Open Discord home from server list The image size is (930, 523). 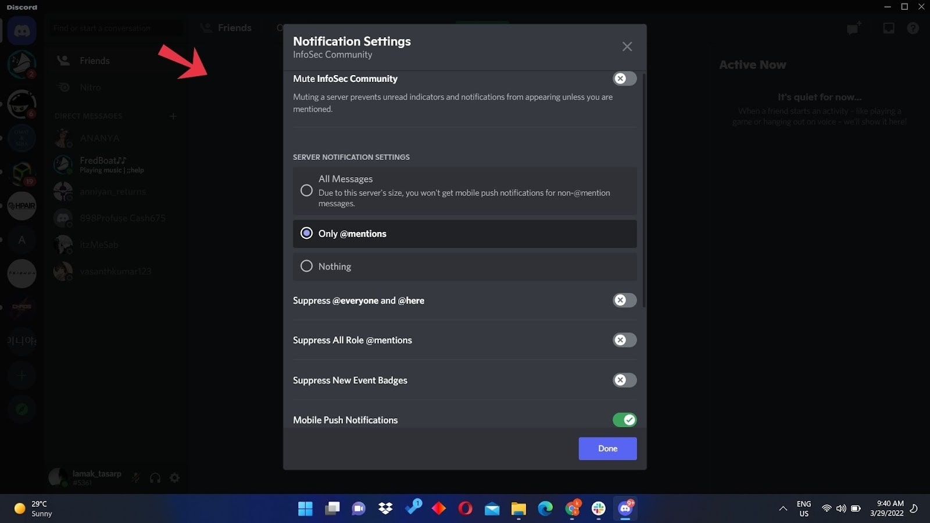pyautogui.click(x=22, y=30)
